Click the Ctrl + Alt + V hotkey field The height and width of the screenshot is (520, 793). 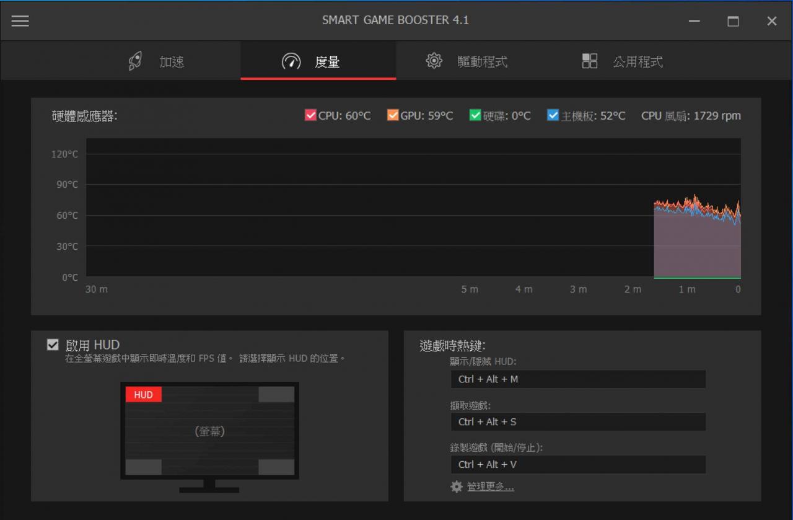[578, 465]
